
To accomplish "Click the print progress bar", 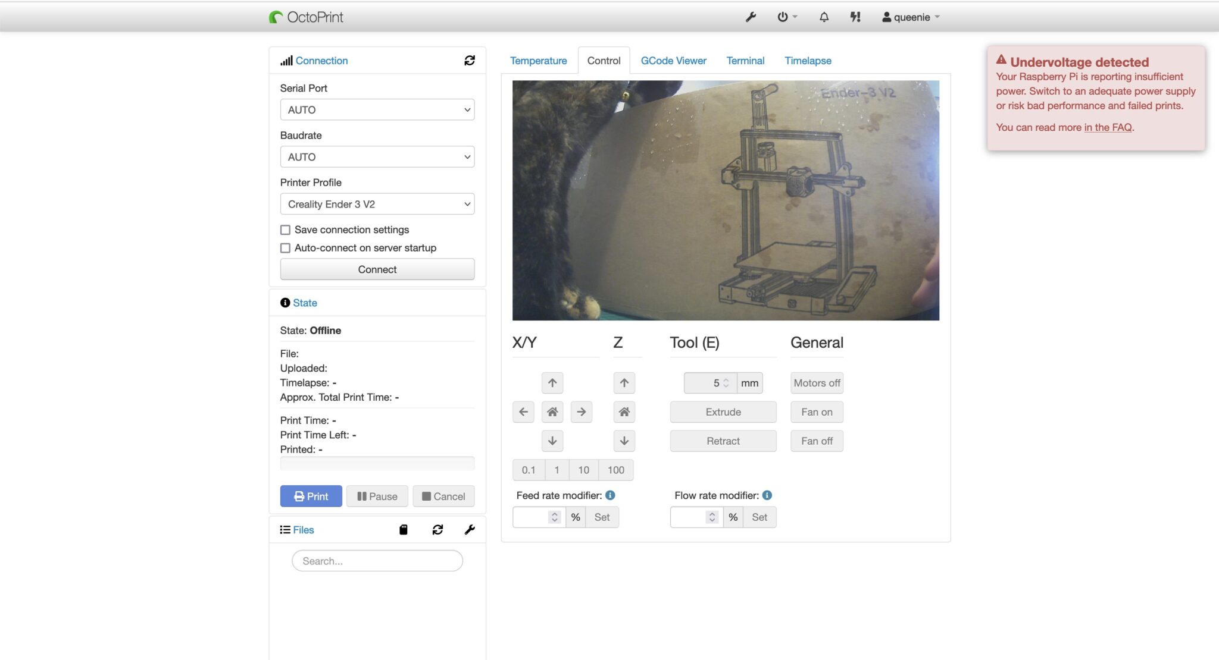I will [377, 464].
